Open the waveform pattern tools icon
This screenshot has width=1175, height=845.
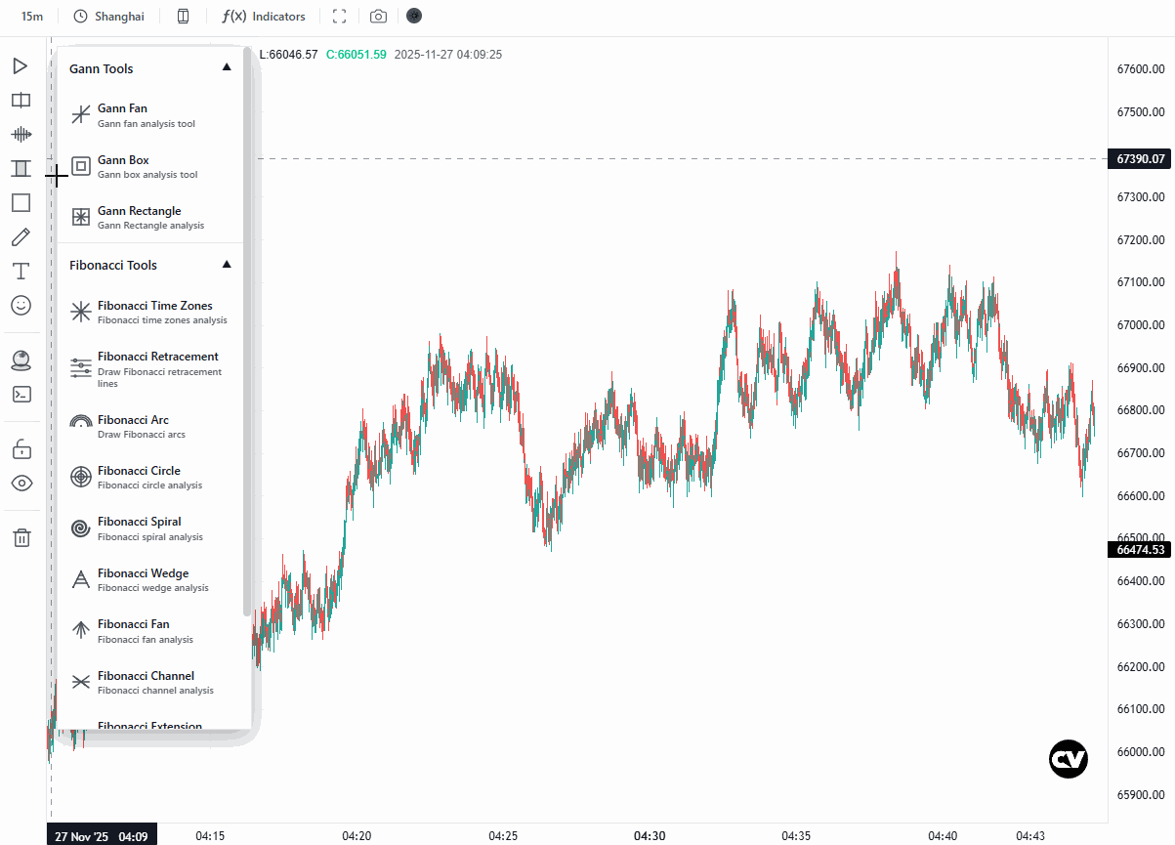tap(21, 135)
